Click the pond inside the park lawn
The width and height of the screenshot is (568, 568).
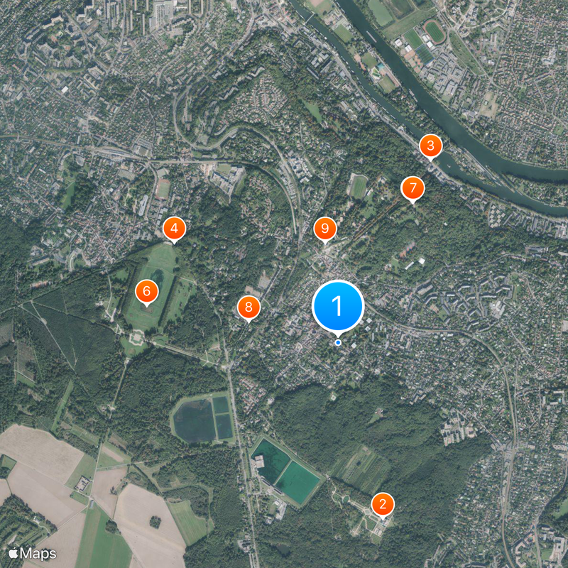coord(157,277)
